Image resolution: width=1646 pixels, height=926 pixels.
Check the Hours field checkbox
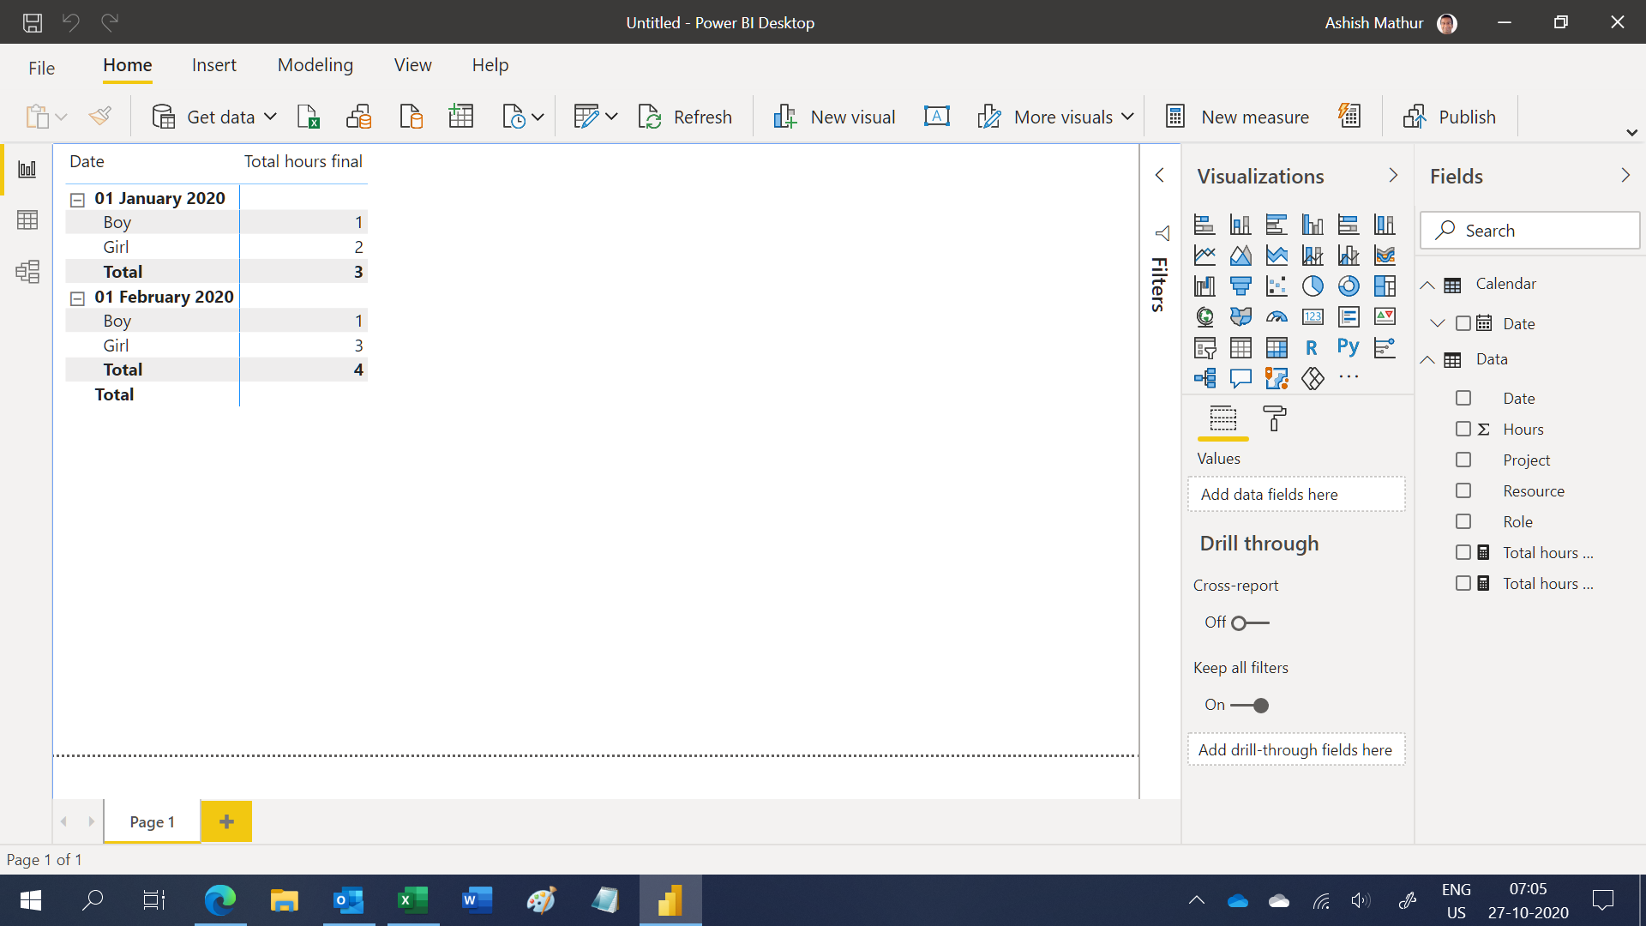[1463, 429]
